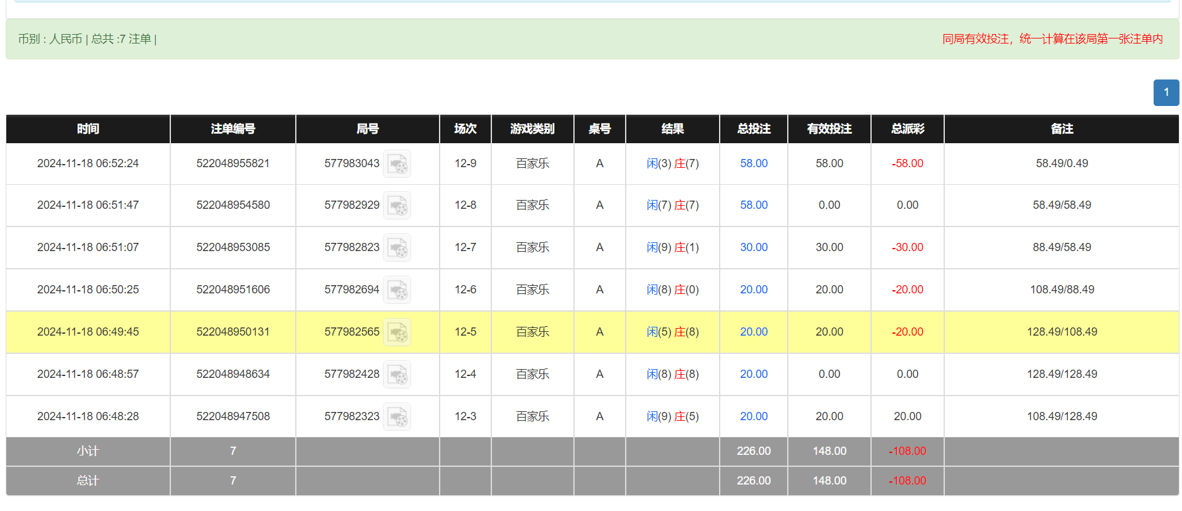The height and width of the screenshot is (511, 1182).
Task: Open the 30.00 total bet link
Action: (x=754, y=247)
